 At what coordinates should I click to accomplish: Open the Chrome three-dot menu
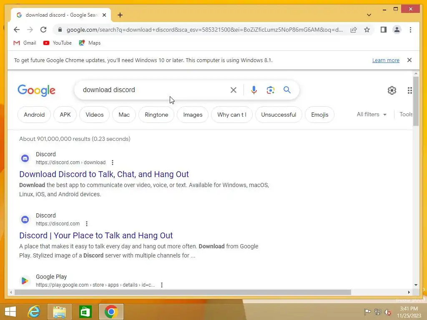410,30
